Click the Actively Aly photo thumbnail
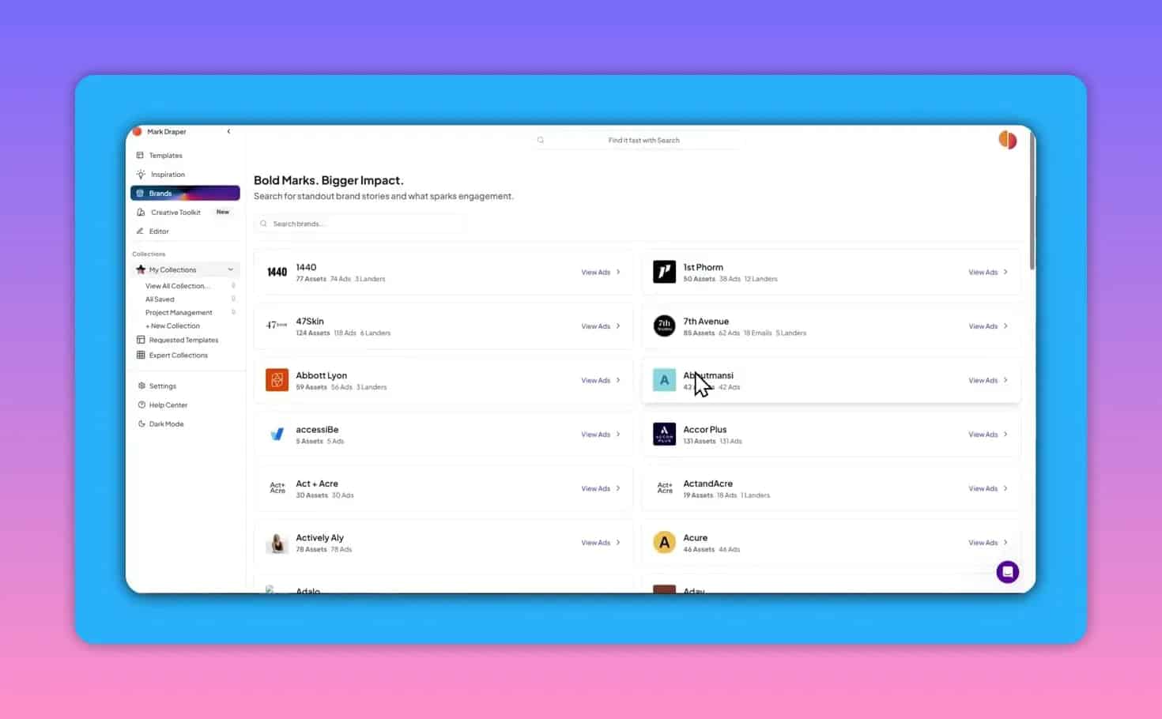This screenshot has height=719, width=1162. (x=277, y=543)
